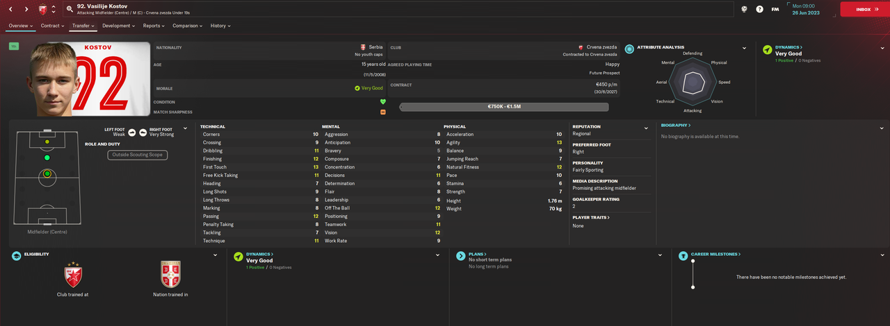The width and height of the screenshot is (890, 326).
Task: Open the Career Milestones link
Action: click(x=716, y=255)
